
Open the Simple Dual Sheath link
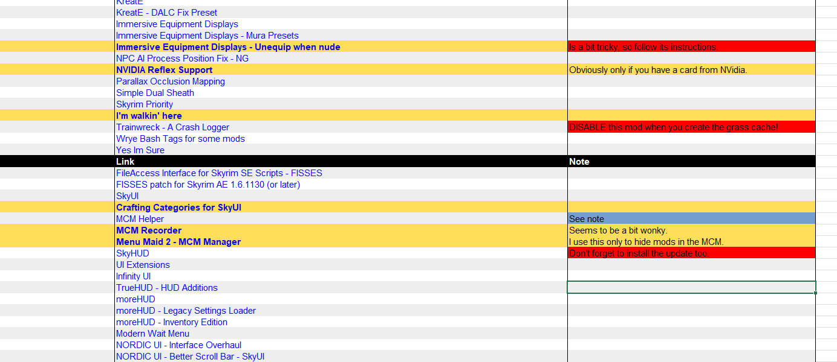point(155,93)
